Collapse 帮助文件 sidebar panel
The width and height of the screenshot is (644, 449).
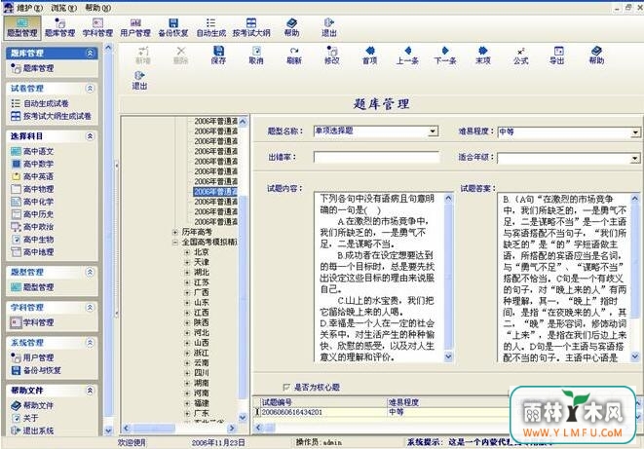click(90, 391)
